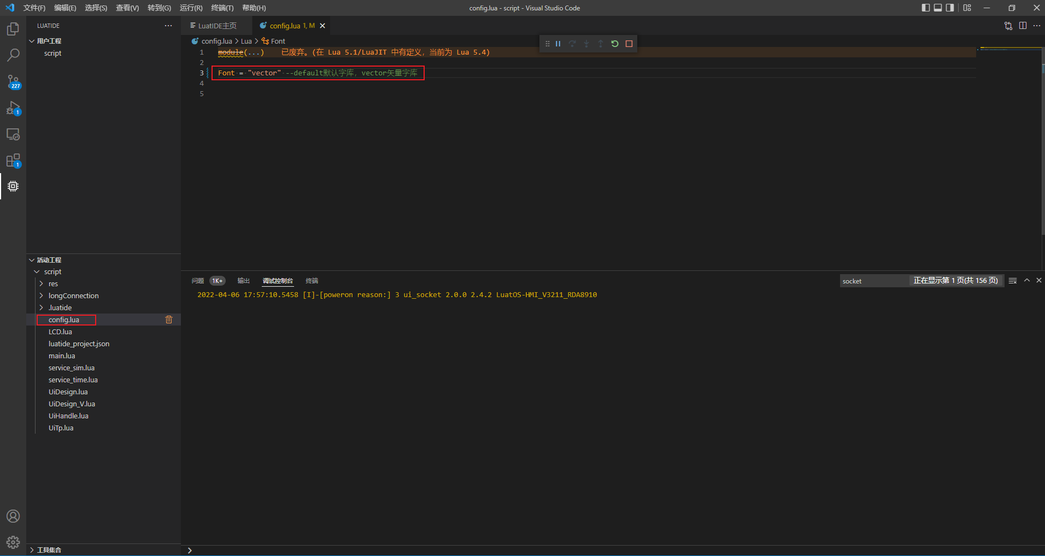Restart the debug session
Screen dimensions: 1045x556
click(x=615, y=44)
